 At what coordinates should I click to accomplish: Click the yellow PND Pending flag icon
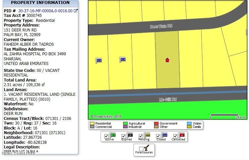(147, 135)
